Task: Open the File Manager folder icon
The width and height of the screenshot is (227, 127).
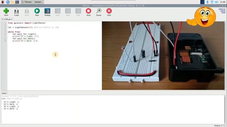Action: click(12, 2)
